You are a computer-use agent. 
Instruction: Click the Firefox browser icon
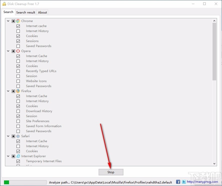coord(18,91)
